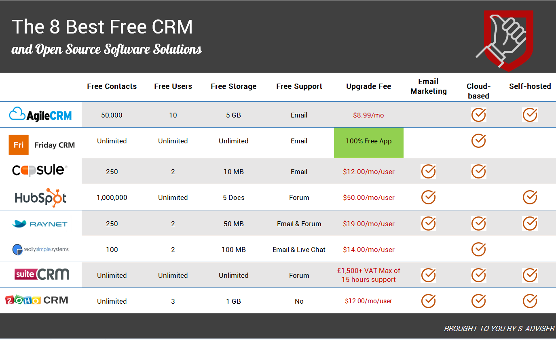Open the HubSpot logo
Viewport: 556px width, 340px height.
click(x=40, y=197)
